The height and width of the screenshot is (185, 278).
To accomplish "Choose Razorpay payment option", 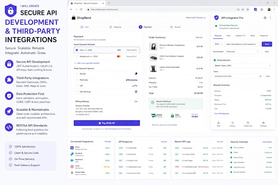I will click(107, 80).
